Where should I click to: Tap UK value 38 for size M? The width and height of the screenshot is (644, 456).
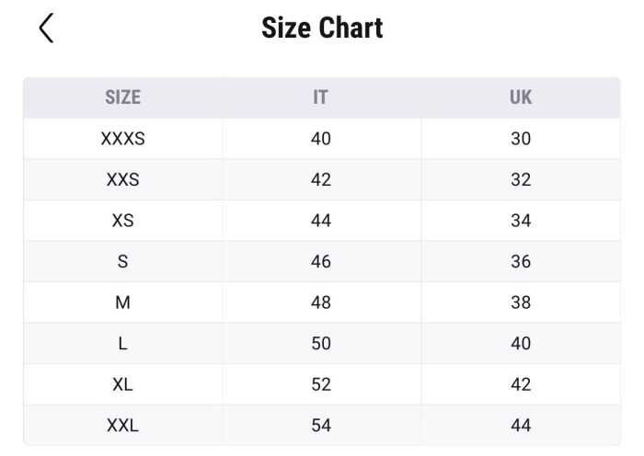tap(521, 302)
